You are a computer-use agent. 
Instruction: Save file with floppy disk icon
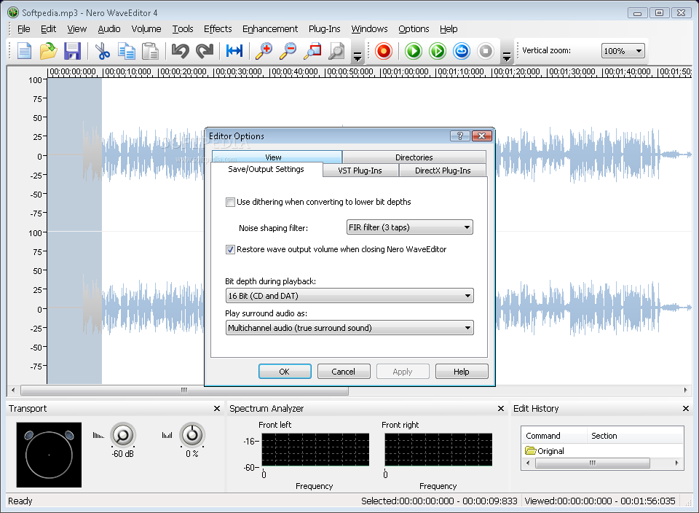pos(72,51)
